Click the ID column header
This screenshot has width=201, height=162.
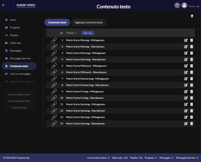[61, 33]
